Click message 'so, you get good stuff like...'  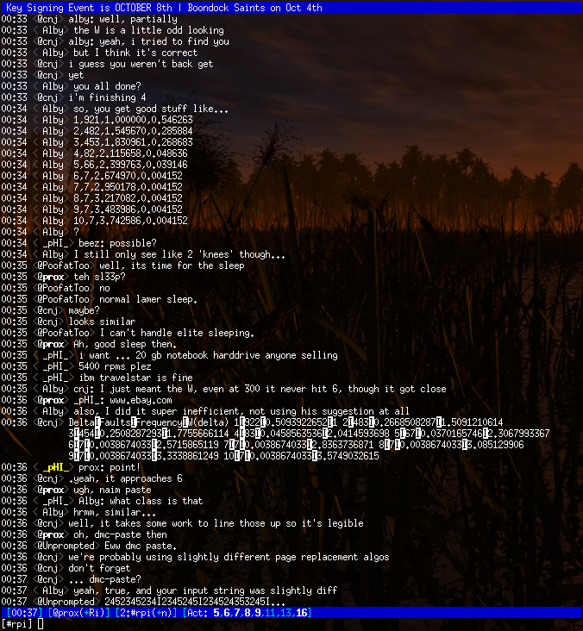click(x=151, y=109)
